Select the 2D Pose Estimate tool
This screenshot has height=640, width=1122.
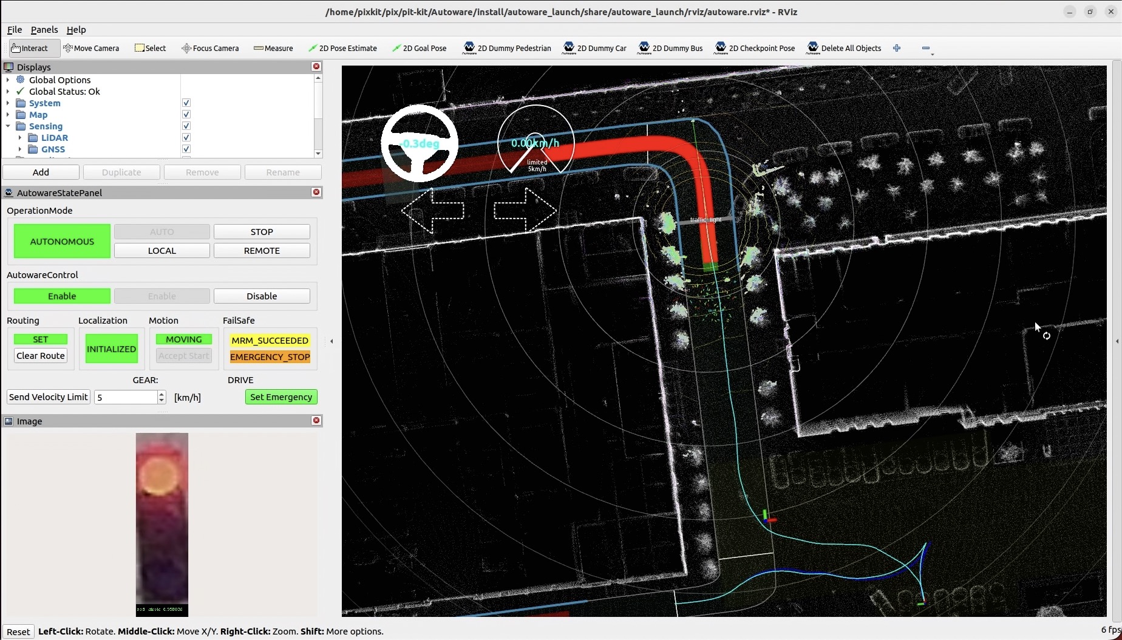click(342, 49)
